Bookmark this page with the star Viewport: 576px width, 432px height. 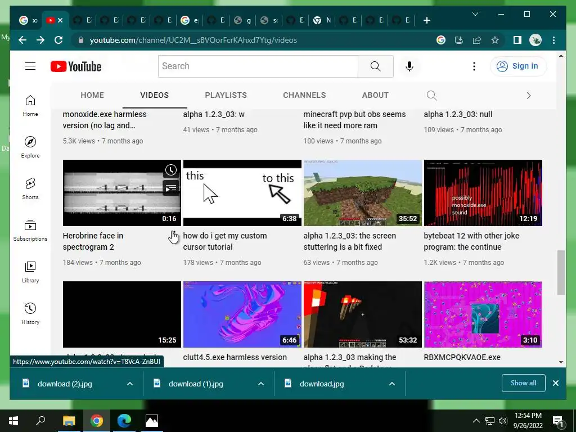point(495,40)
